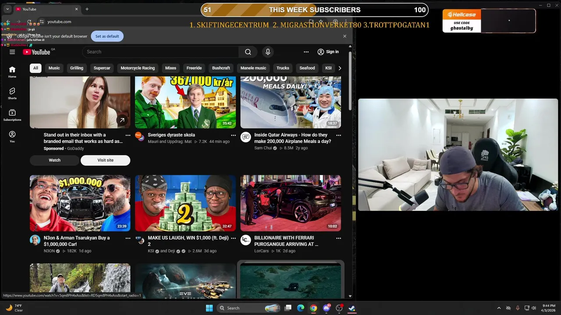The image size is (561, 315).
Task: Close the YouTube browser tab
Action: click(76, 9)
